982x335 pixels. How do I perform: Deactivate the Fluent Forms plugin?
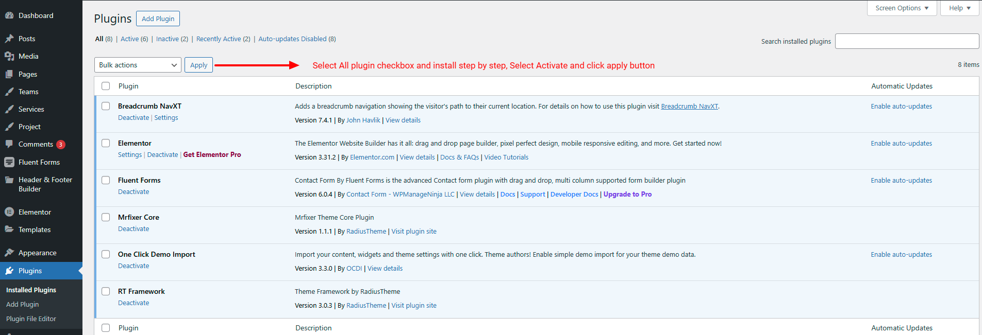[x=134, y=191]
